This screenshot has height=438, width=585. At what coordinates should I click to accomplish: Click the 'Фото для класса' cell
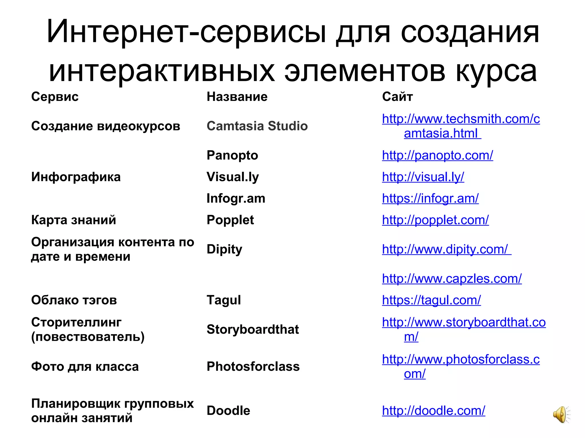pos(85,366)
